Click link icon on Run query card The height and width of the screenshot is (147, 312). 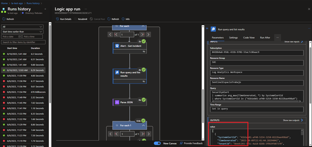(x=144, y=81)
